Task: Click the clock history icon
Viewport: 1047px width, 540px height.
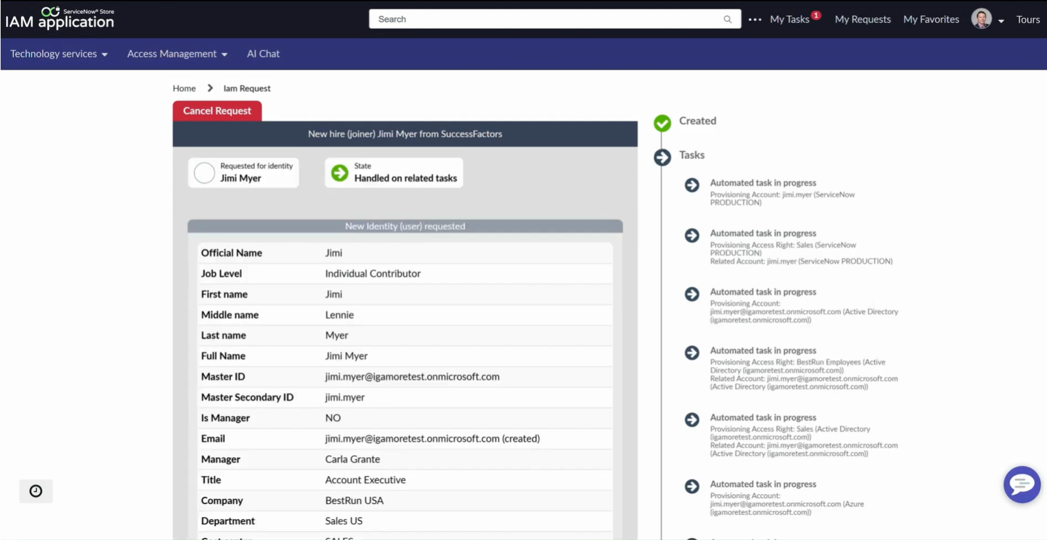Action: [36, 491]
